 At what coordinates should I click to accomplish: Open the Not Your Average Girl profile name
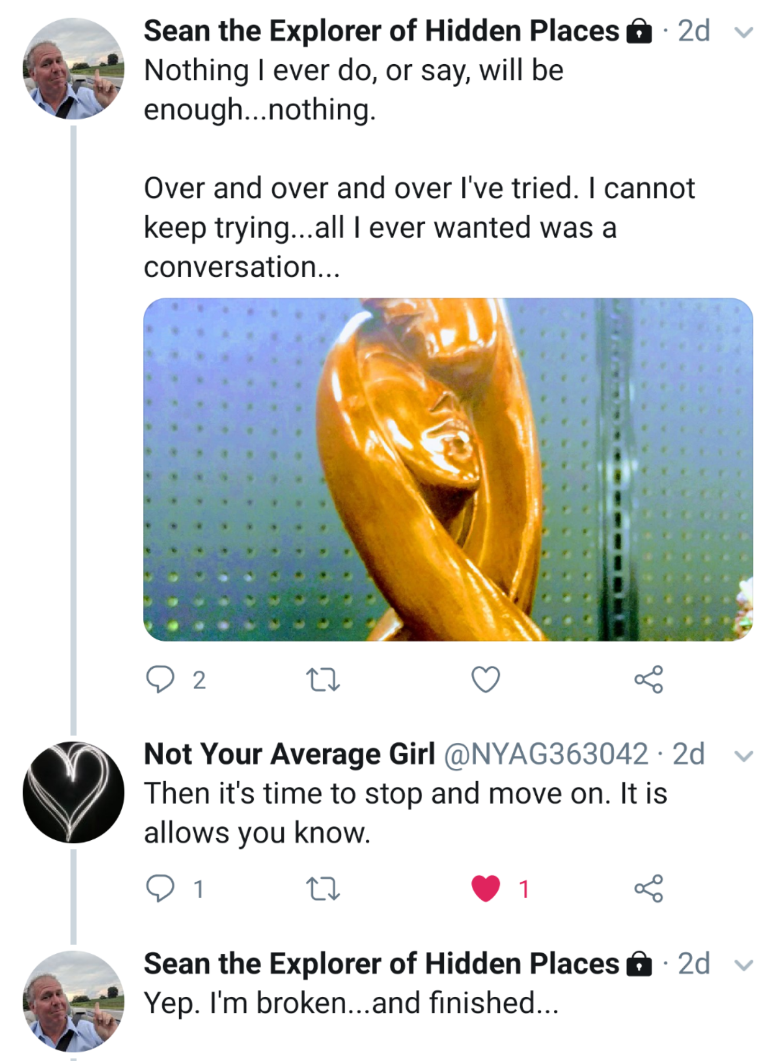(x=289, y=754)
